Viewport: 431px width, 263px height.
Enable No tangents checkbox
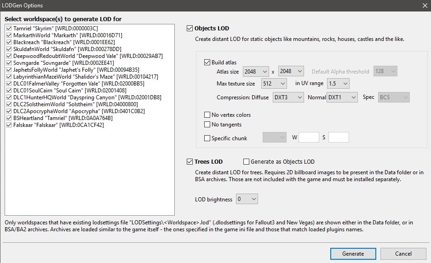point(207,125)
